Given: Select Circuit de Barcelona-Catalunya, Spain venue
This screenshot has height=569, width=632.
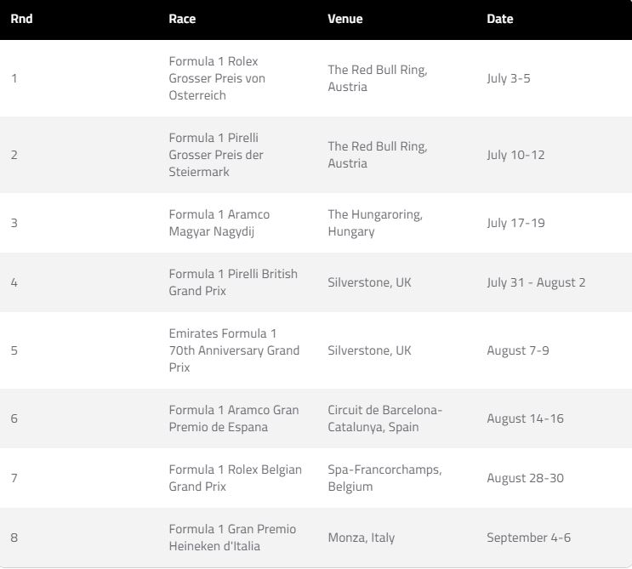Looking at the screenshot, I should (385, 418).
